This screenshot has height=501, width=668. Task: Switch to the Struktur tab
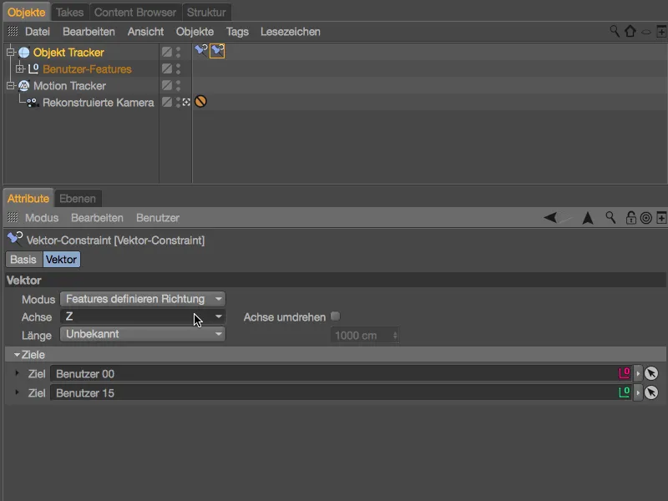point(206,13)
